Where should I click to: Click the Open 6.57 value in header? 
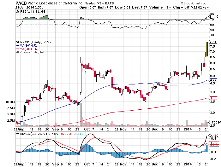pyautogui.click(x=88, y=7)
